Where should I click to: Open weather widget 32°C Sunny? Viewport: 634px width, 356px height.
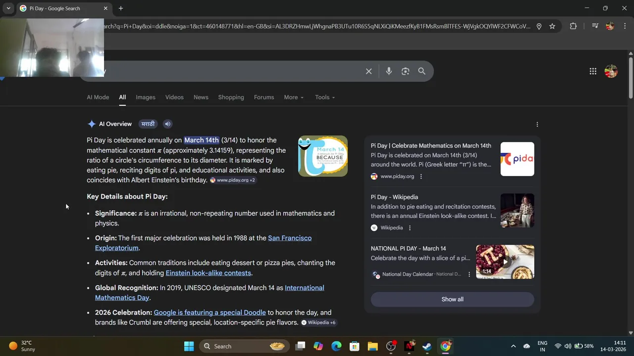(x=22, y=346)
